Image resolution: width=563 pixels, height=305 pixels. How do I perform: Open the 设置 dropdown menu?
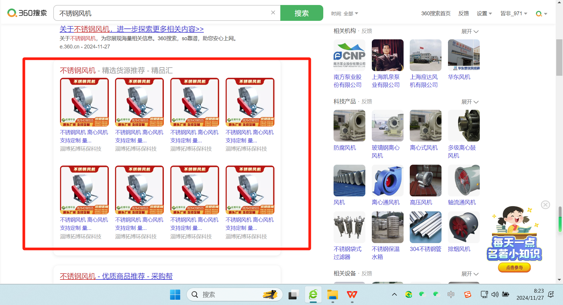click(484, 14)
